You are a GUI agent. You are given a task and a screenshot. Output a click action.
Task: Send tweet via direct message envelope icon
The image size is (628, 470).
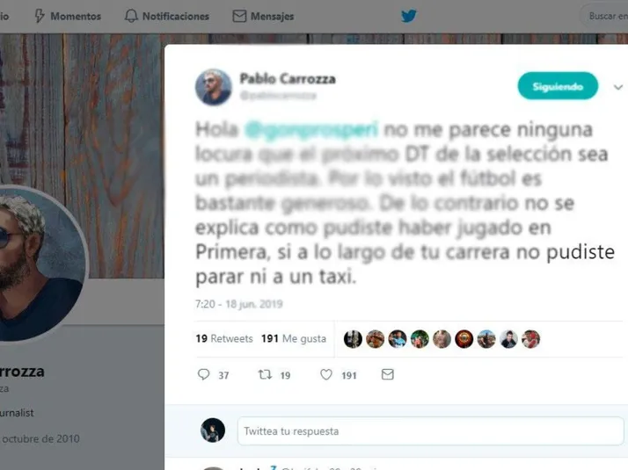(387, 374)
